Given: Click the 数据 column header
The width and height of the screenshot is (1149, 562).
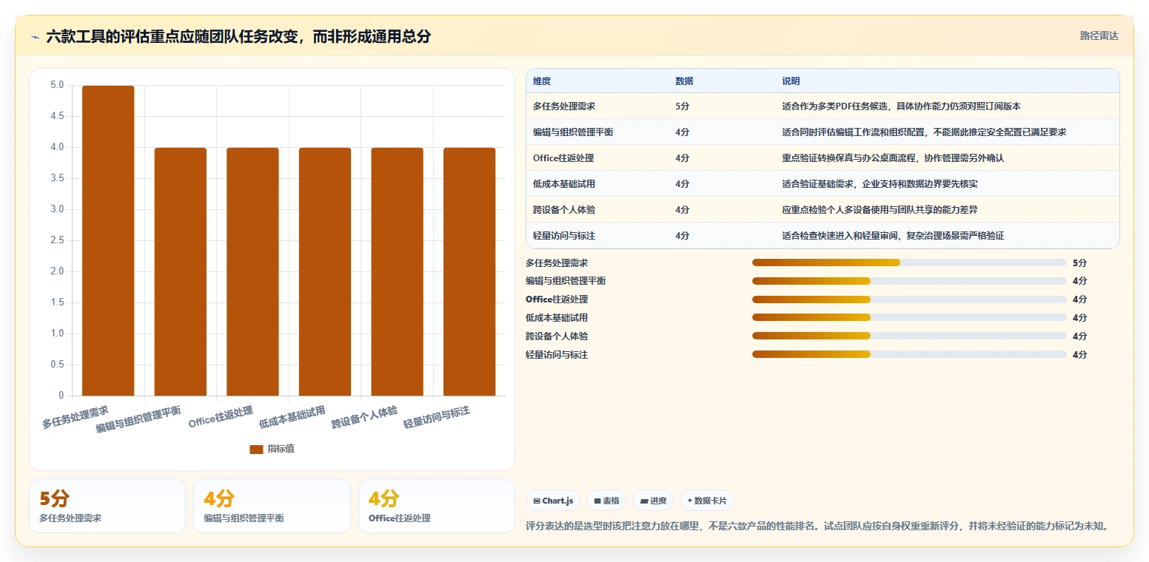Looking at the screenshot, I should pyautogui.click(x=684, y=81).
